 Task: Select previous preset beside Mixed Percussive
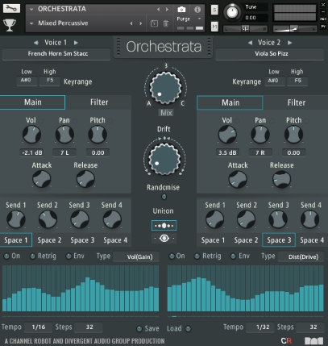pos(131,23)
